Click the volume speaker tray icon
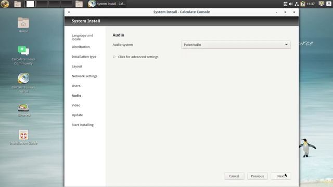The width and height of the screenshot is (333, 187). click(291, 4)
